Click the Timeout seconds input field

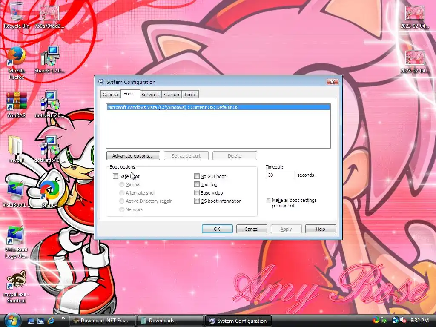(x=280, y=175)
